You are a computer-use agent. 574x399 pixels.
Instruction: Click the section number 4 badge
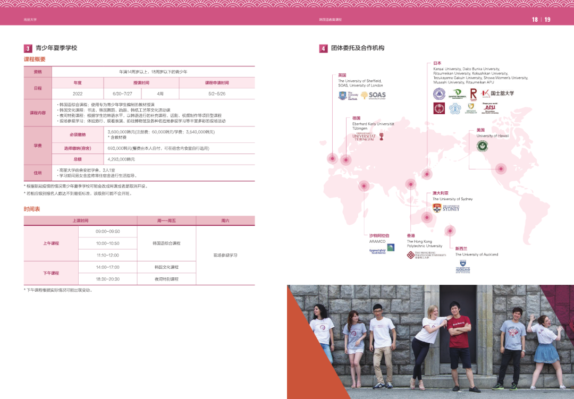point(323,48)
